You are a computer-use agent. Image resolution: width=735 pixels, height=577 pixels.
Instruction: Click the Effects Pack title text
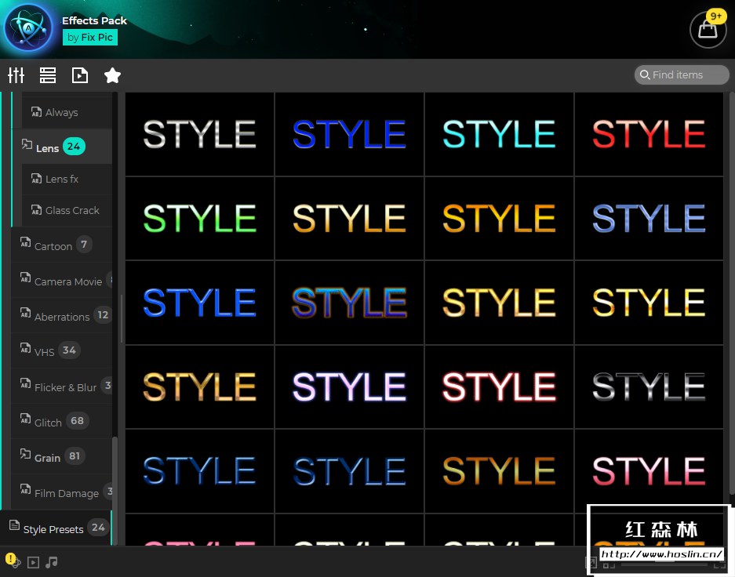[x=94, y=20]
